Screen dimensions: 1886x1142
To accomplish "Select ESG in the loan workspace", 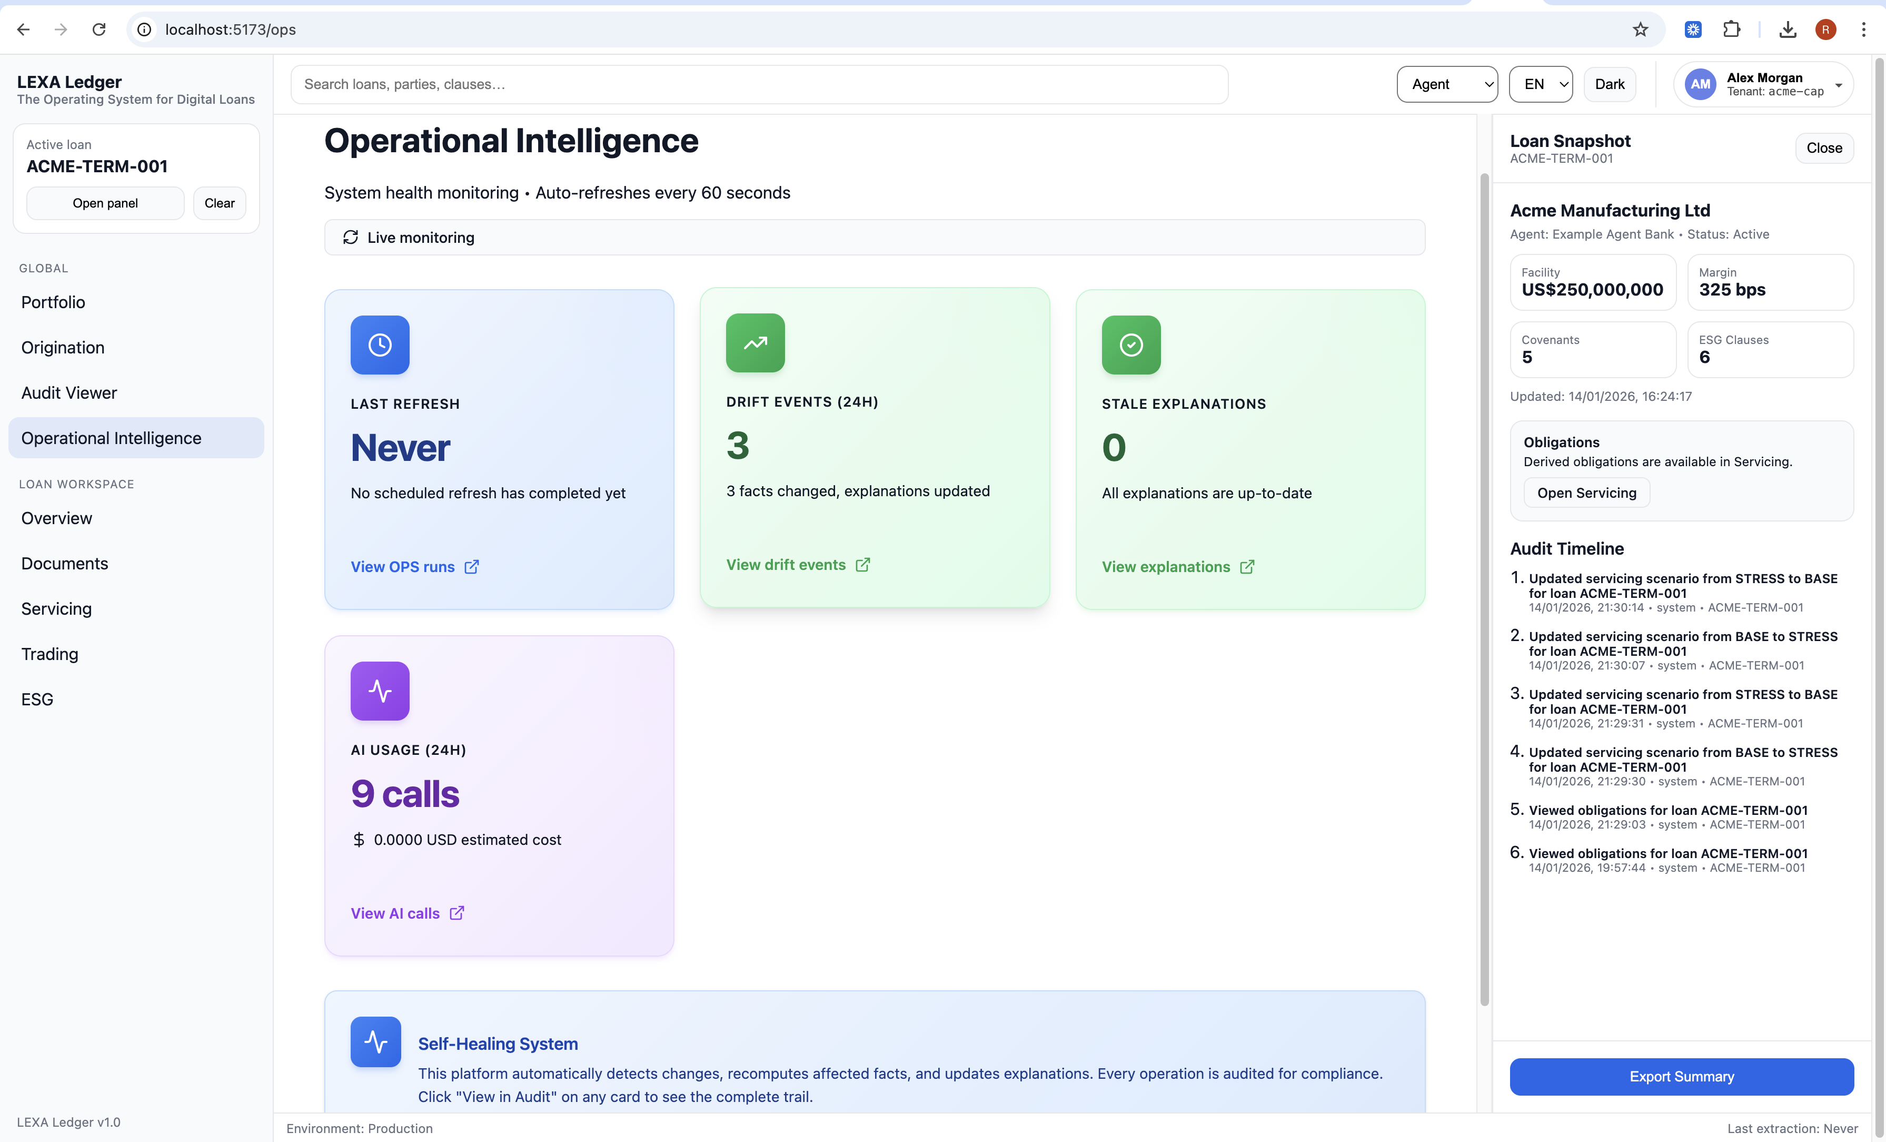I will [x=37, y=700].
